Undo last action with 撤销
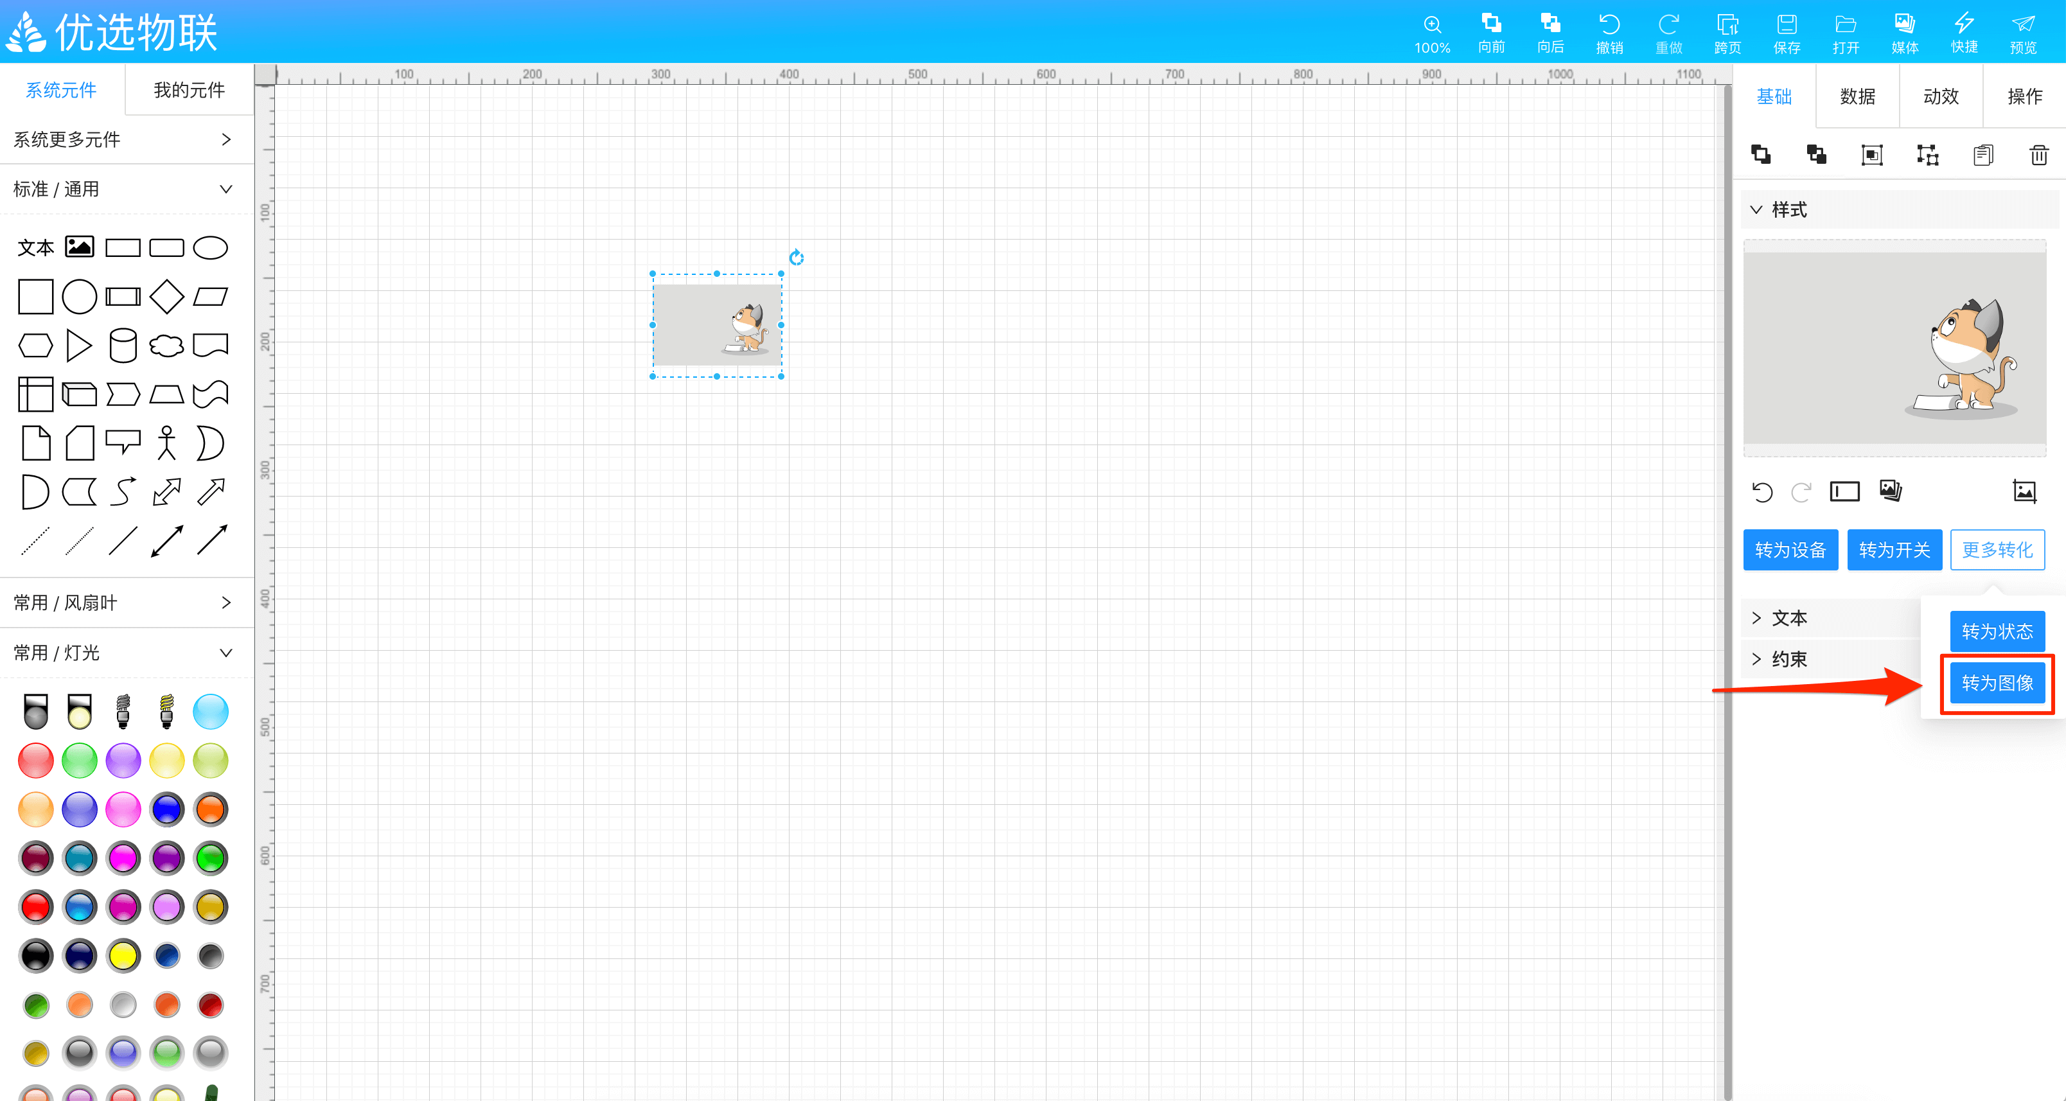Image resolution: width=2066 pixels, height=1101 pixels. [1610, 33]
